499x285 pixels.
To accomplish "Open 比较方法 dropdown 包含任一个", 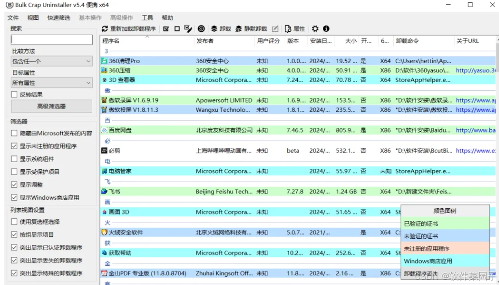I will [52, 61].
